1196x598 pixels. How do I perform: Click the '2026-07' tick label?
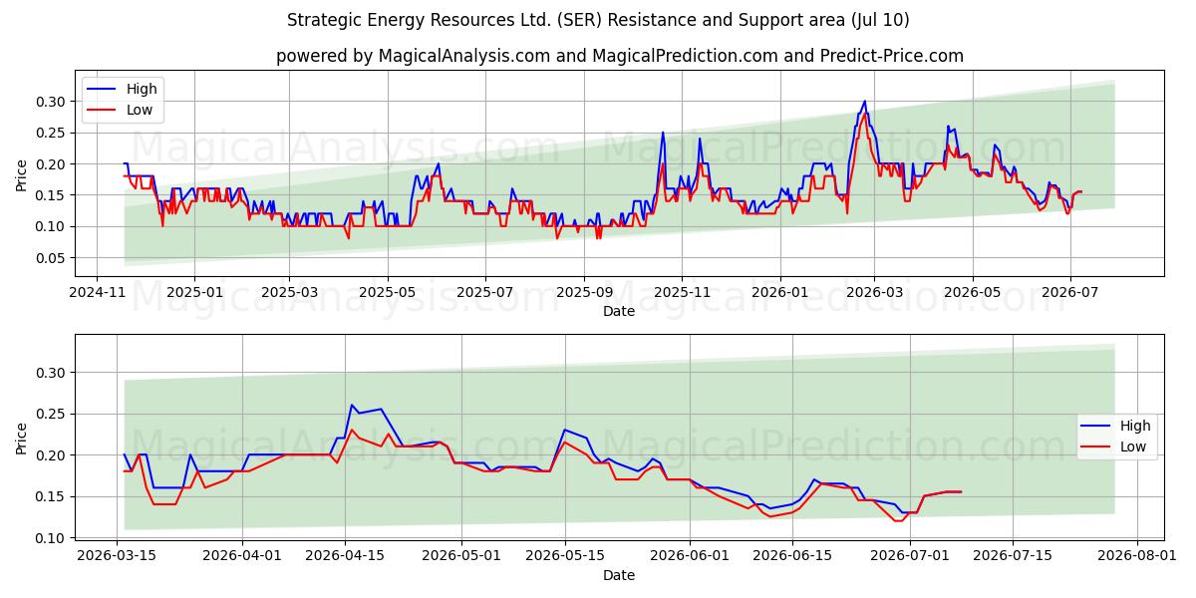pos(1069,293)
